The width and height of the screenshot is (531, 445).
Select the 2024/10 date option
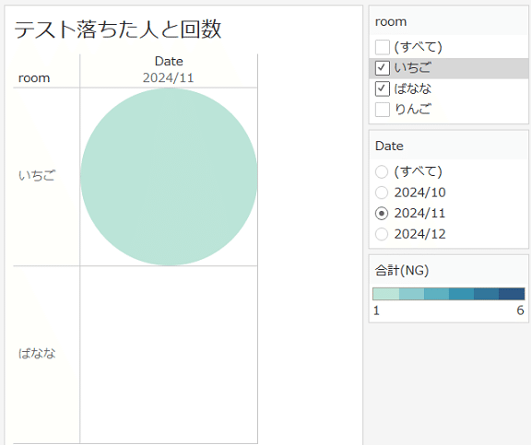pyautogui.click(x=382, y=193)
